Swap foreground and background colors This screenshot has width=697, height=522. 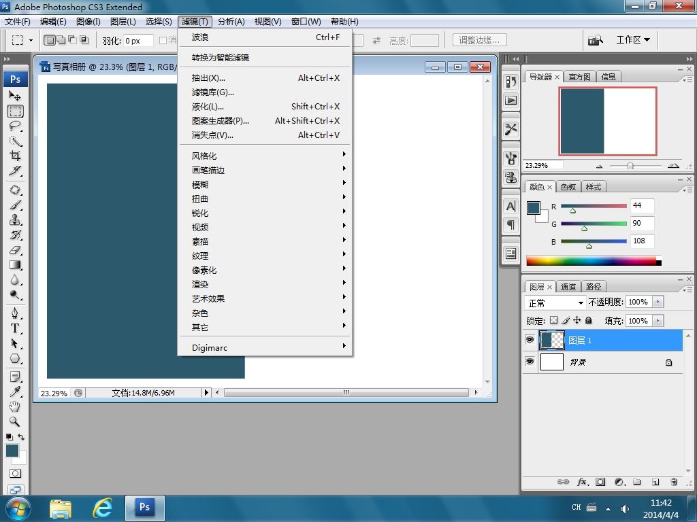[21, 437]
